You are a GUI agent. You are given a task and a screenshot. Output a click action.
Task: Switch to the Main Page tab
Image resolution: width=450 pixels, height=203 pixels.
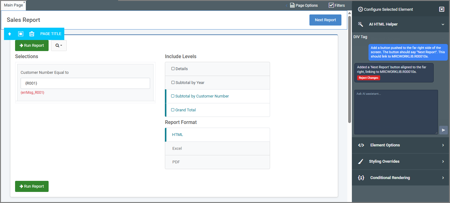click(13, 5)
